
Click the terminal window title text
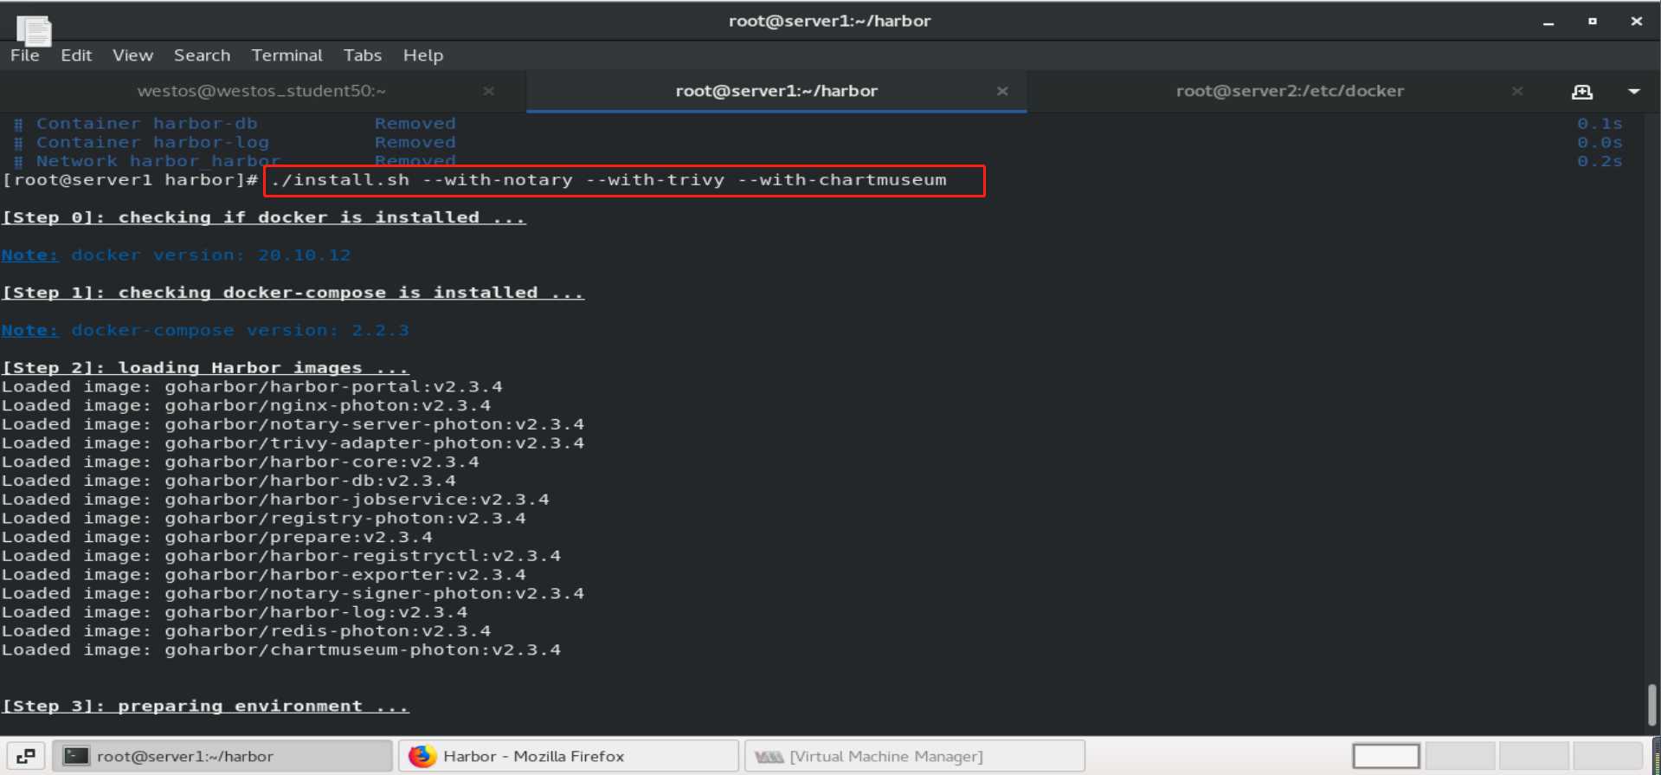tap(829, 21)
